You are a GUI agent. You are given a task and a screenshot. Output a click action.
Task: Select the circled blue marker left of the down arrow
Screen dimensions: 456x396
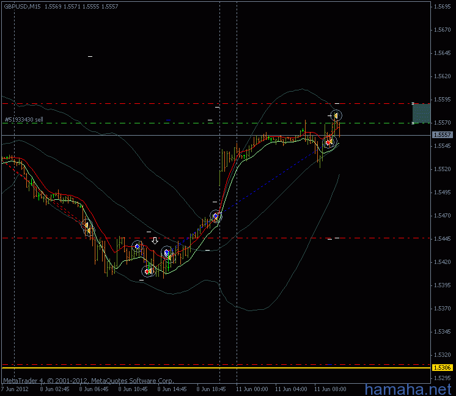click(x=138, y=246)
